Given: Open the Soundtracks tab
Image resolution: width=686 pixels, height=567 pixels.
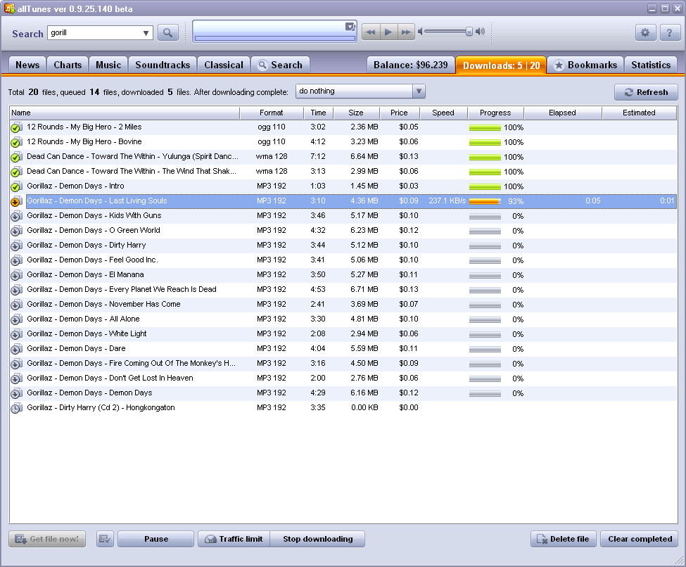Looking at the screenshot, I should pyautogui.click(x=163, y=65).
